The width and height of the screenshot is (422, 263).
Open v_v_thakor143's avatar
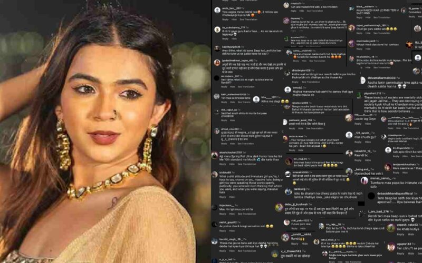pos(275,254)
